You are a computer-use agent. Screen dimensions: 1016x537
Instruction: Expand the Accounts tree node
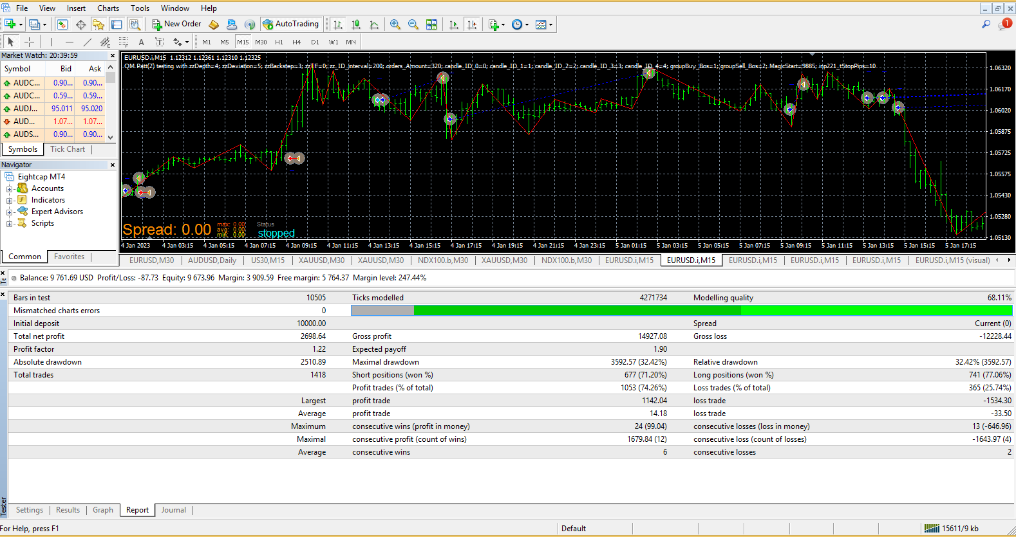[x=9, y=189]
